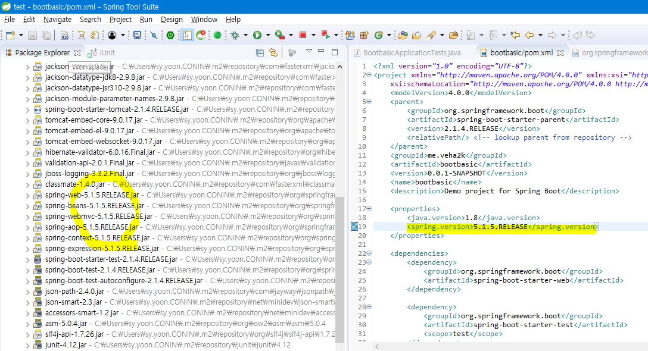The image size is (648, 351).
Task: Select slf4j-api-1.7.26.jar in tree
Action: pyautogui.click(x=74, y=334)
